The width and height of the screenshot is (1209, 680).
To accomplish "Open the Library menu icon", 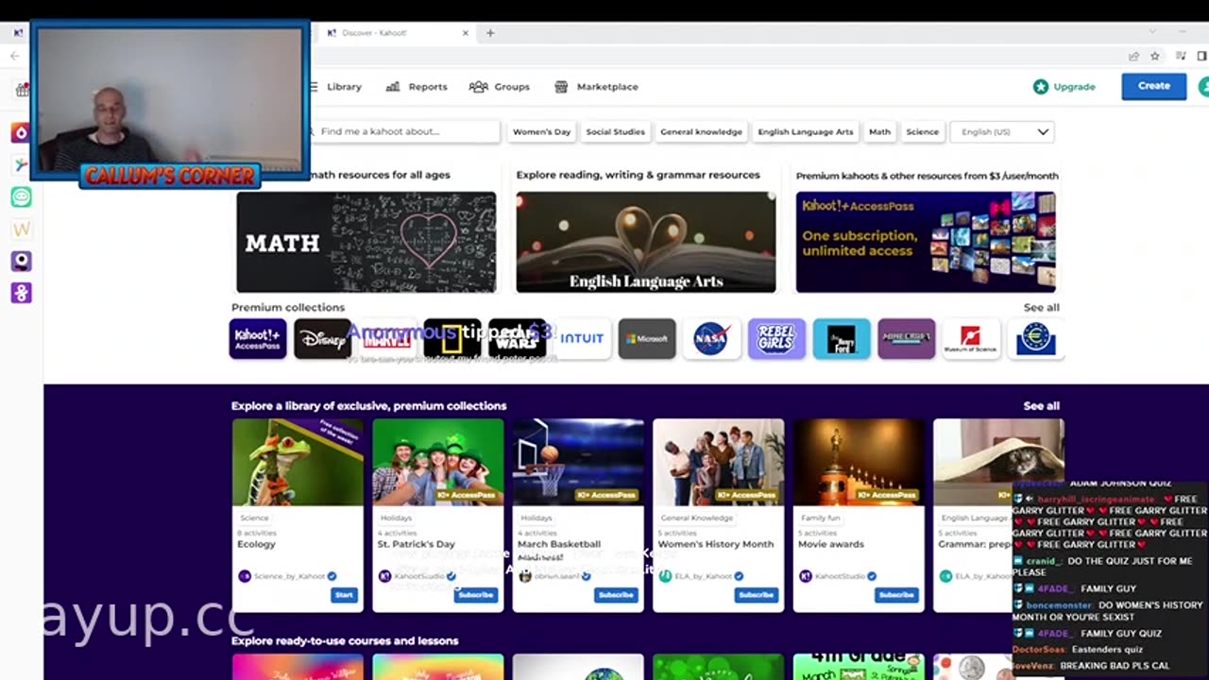I will pos(314,87).
